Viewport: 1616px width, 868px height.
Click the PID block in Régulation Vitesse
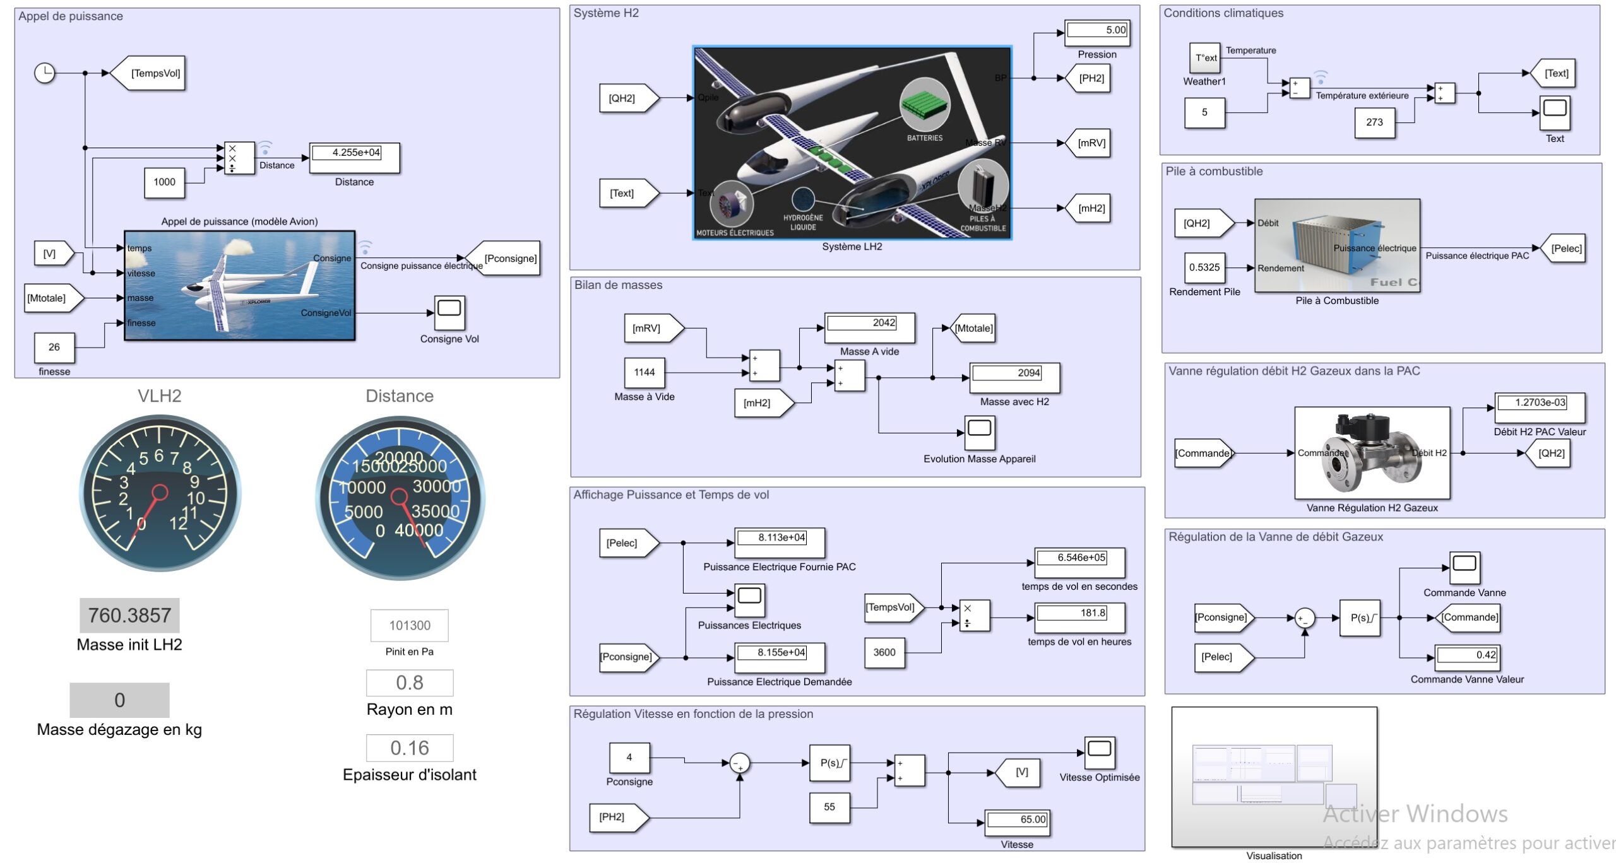tap(829, 763)
